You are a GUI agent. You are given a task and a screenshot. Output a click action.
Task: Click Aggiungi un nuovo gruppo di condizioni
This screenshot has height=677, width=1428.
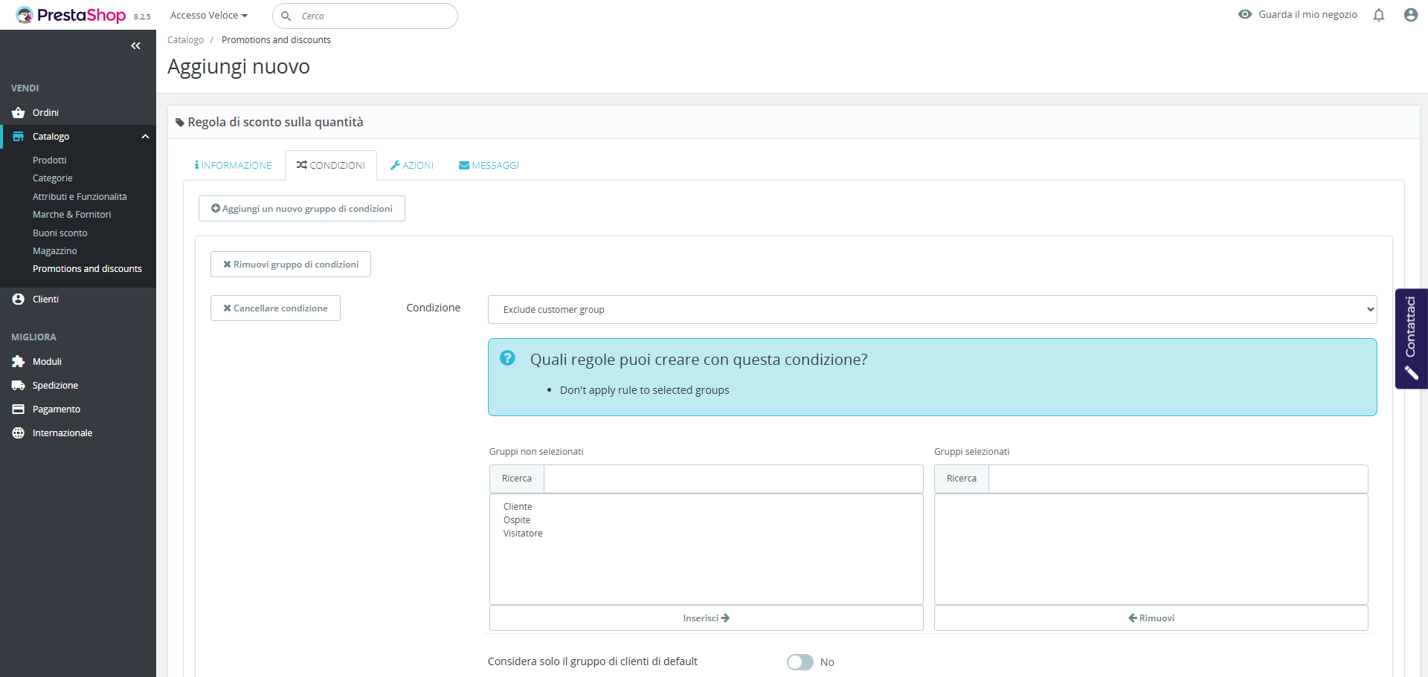302,209
